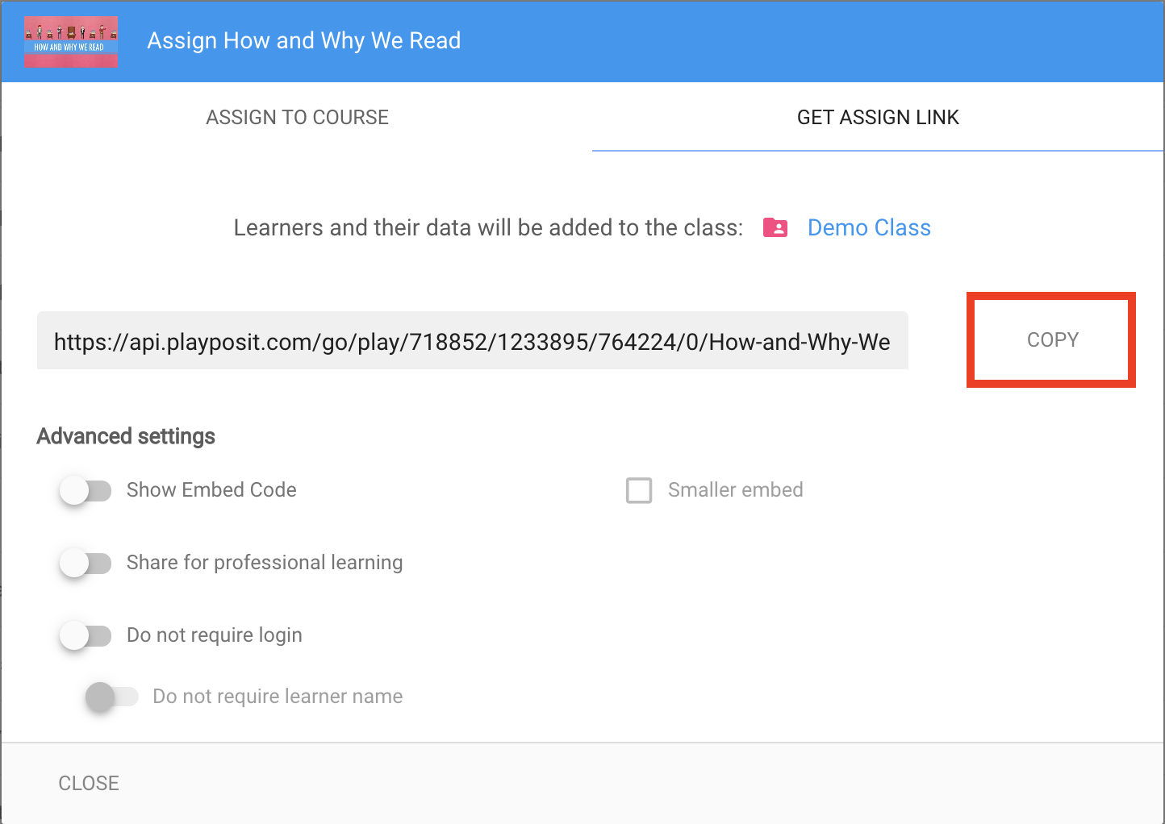Click the Share for professional learning label

pyautogui.click(x=264, y=563)
